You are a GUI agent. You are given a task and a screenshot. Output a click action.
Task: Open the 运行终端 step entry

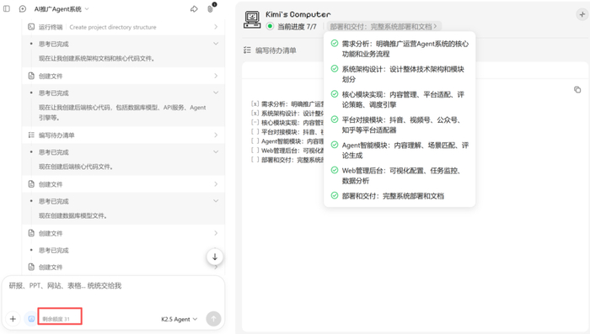pos(123,27)
